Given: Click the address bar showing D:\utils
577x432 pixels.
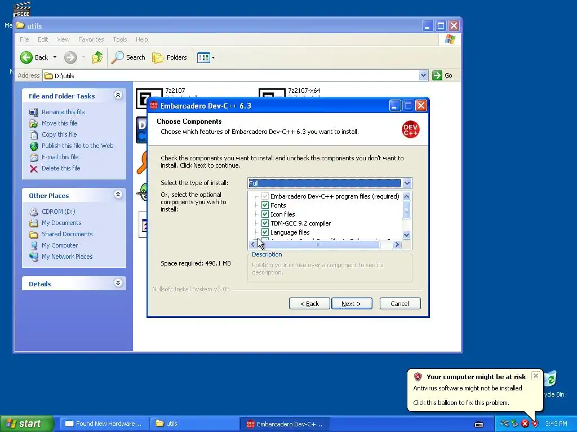Looking at the screenshot, I should 236,76.
